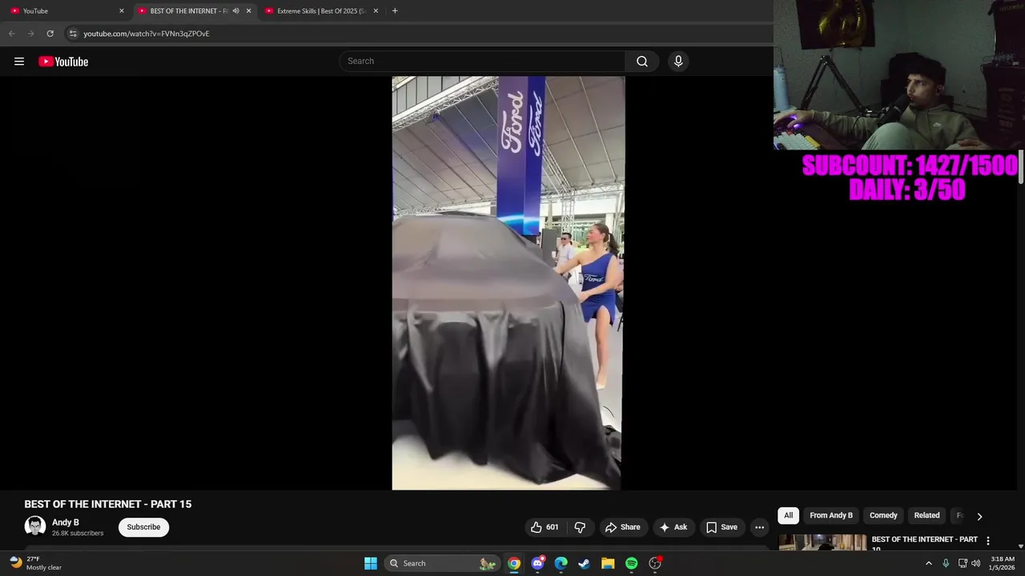Dislike the video with thumbs down
The height and width of the screenshot is (576, 1025).
click(x=580, y=527)
